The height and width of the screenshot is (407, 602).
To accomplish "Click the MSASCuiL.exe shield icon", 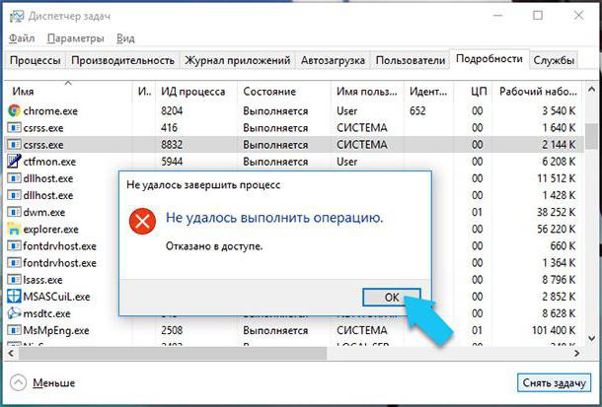I will [x=14, y=297].
